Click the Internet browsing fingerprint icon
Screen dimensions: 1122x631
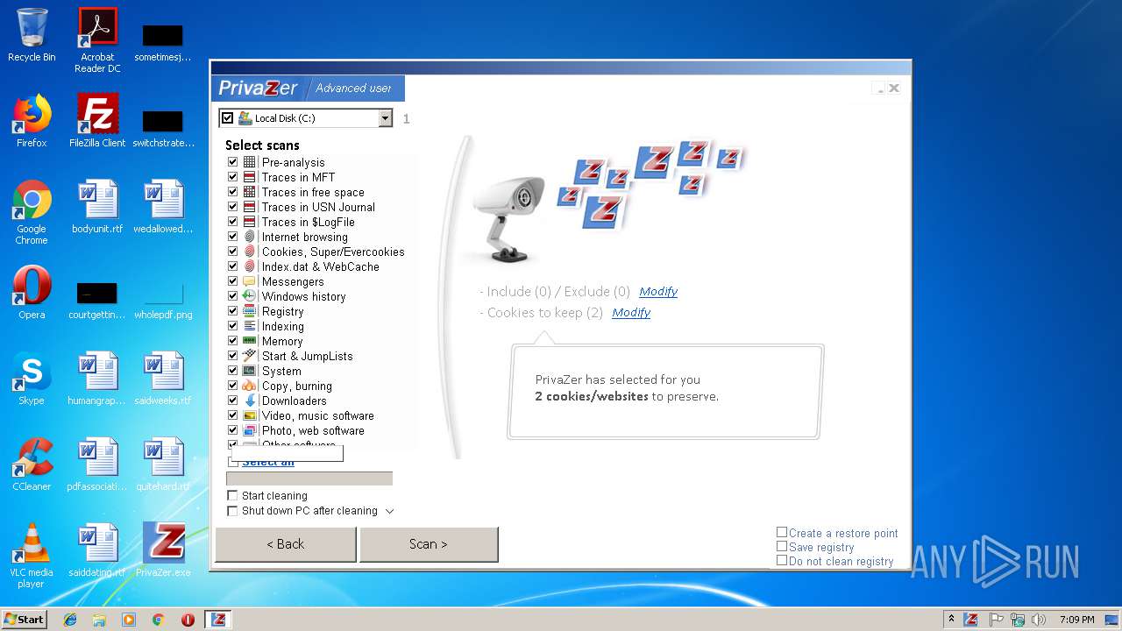(x=250, y=237)
